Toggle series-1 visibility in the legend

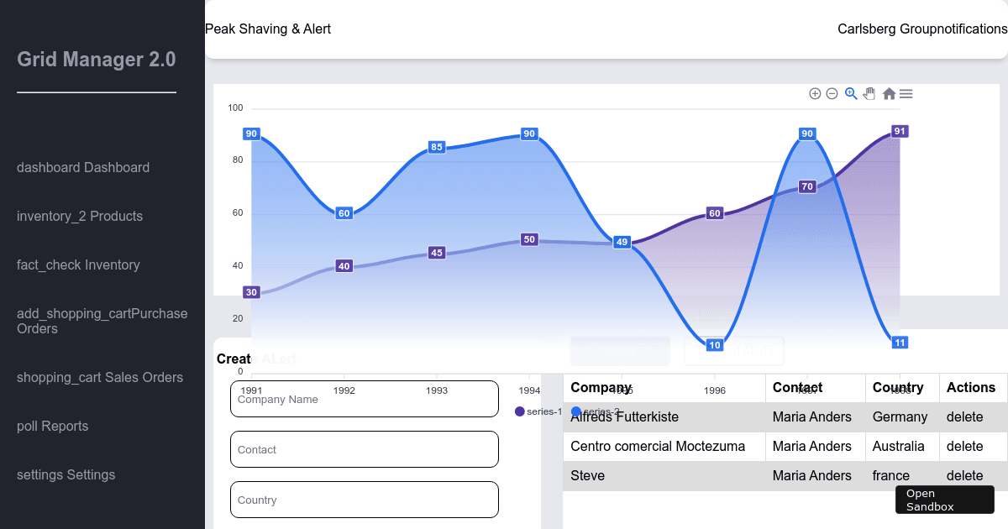point(538,411)
